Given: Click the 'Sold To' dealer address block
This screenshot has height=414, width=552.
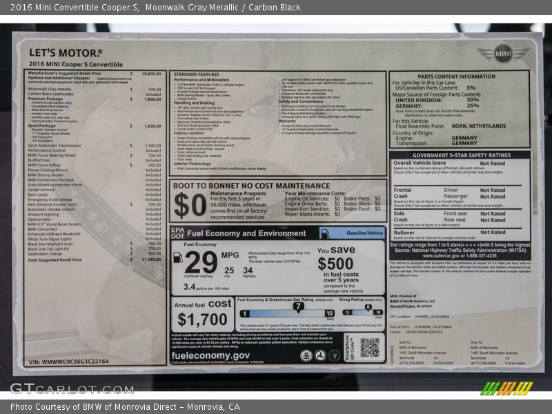Looking at the screenshot, I should [x=426, y=353].
